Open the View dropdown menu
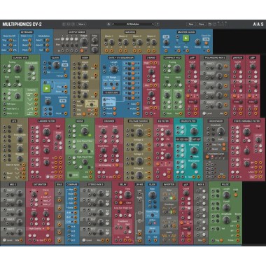The width and height of the screenshot is (266, 266). coord(81,24)
